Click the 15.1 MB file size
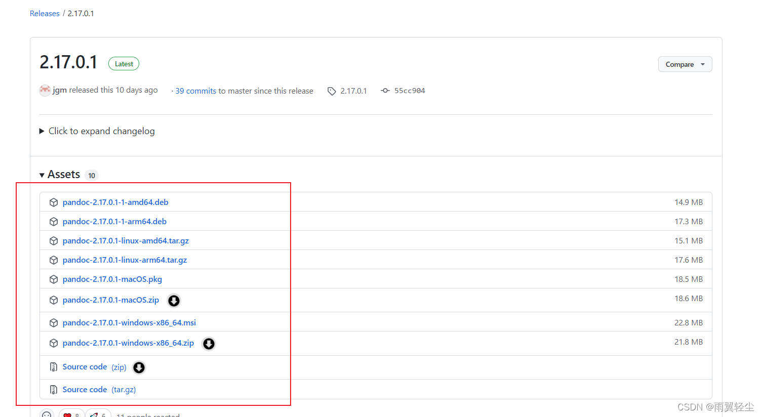762x417 pixels. pyautogui.click(x=689, y=241)
